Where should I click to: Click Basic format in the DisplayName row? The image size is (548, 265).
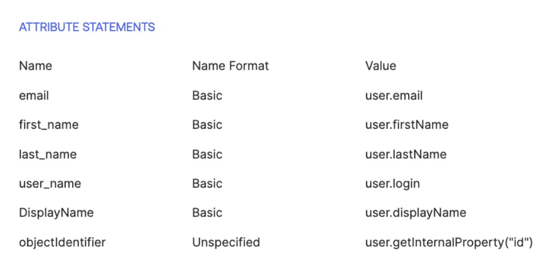(x=207, y=213)
